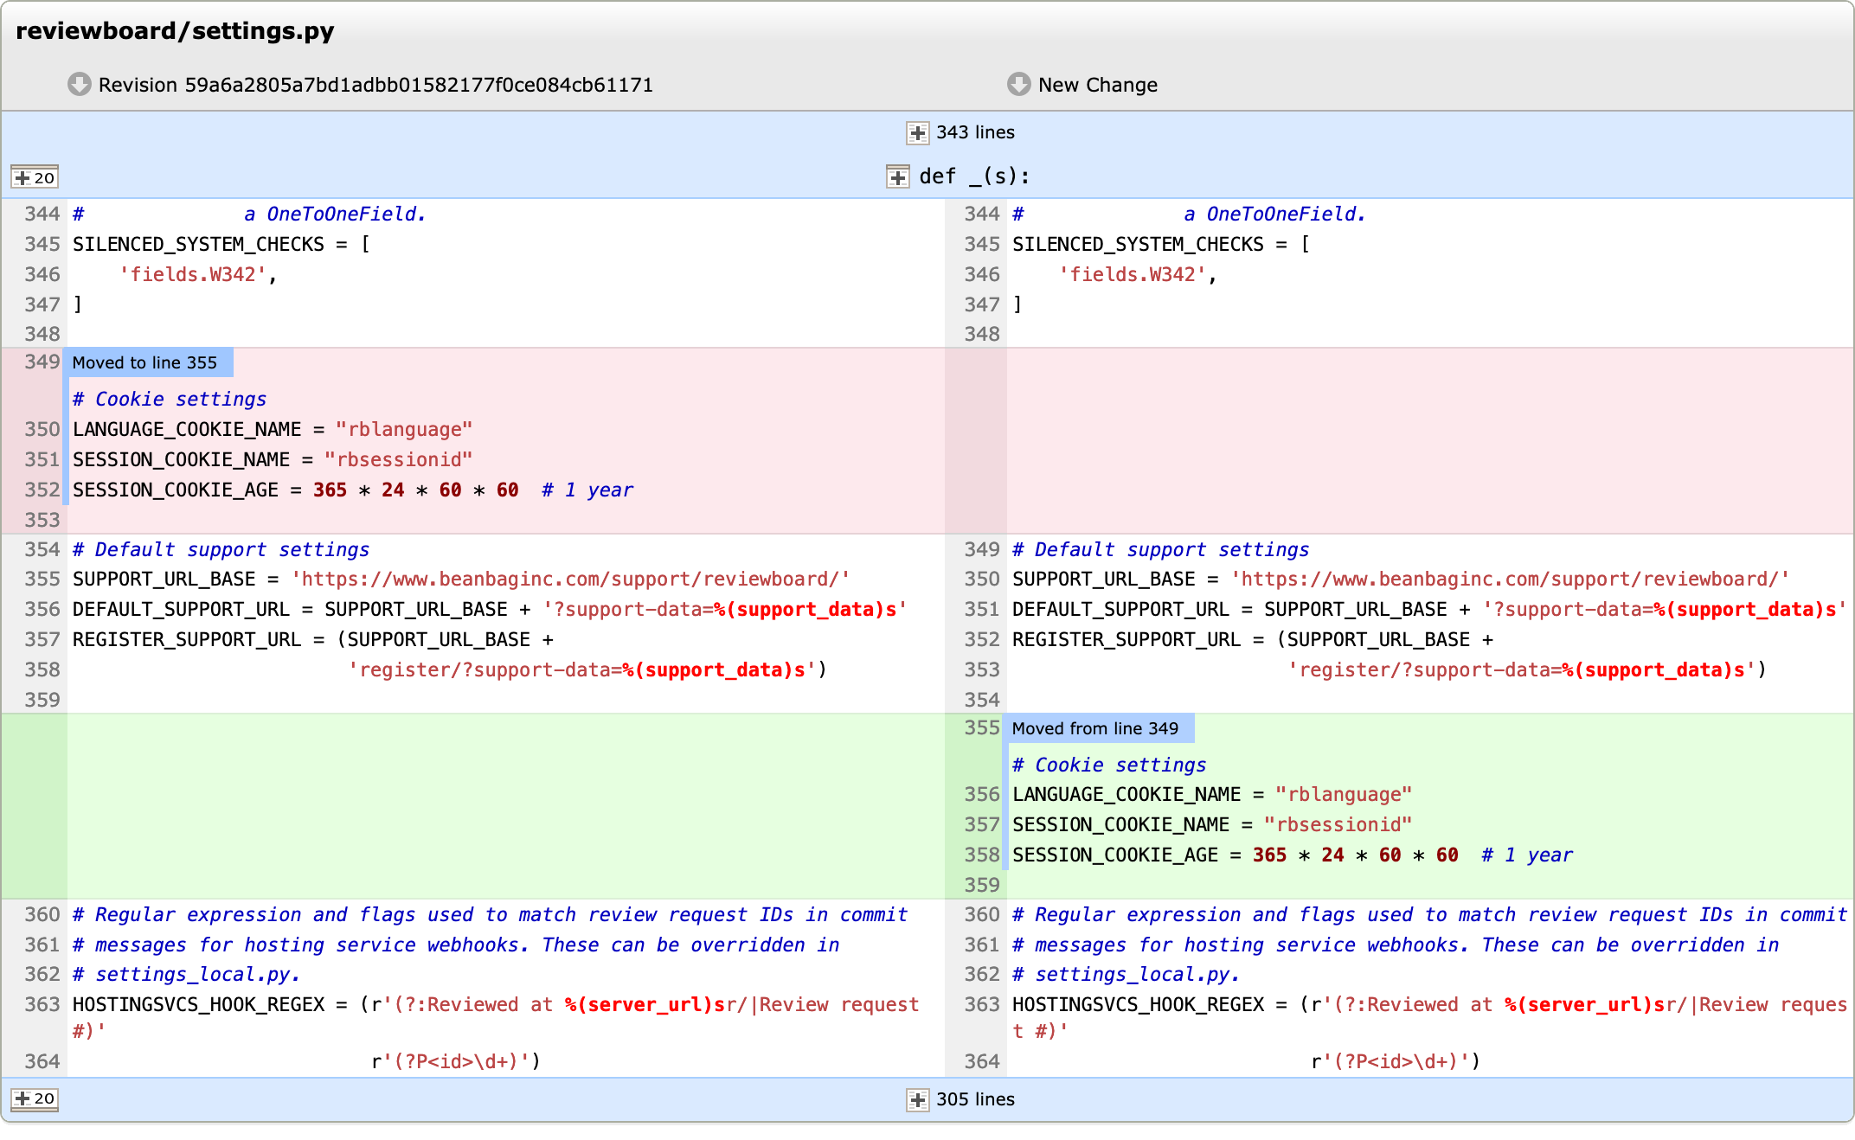Screen dimensions: 1855x1140
Task: Expand 20 lines above line 344
Action: tap(35, 177)
